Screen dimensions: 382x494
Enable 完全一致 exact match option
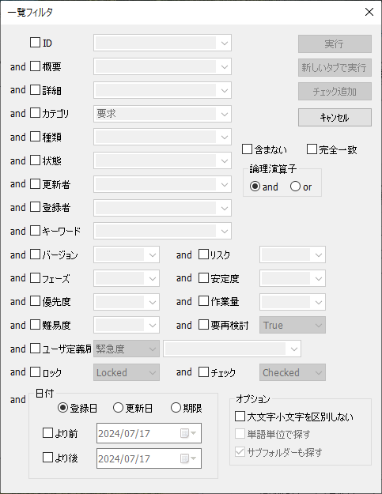click(x=312, y=149)
